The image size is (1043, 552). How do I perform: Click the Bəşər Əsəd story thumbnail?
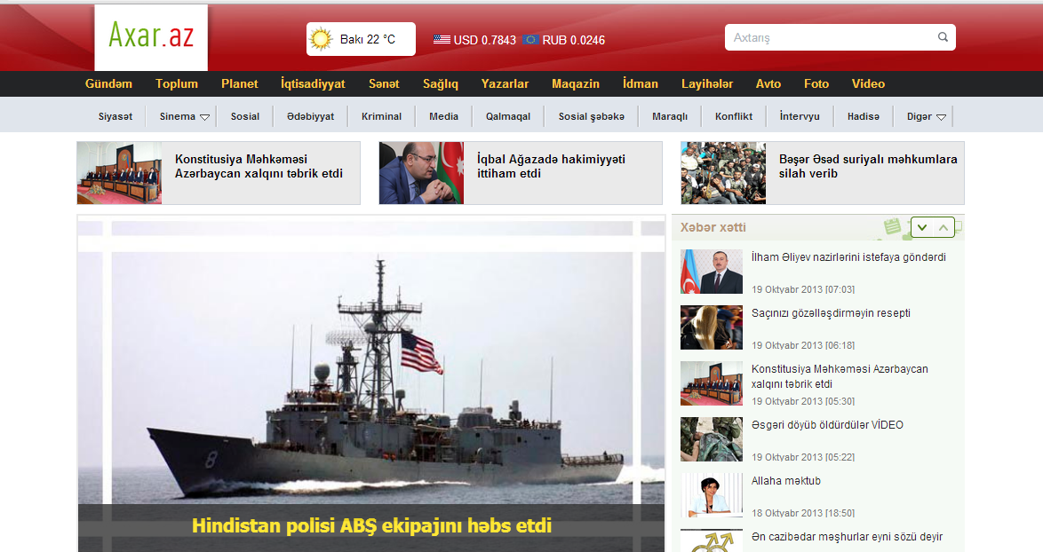coord(723,173)
